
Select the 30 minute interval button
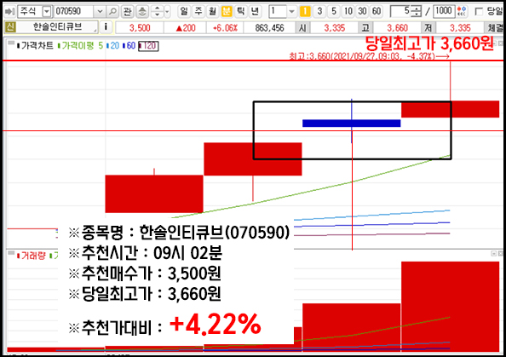click(362, 12)
